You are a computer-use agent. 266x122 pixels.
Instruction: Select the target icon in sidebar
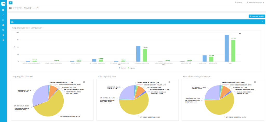(x=3, y=30)
